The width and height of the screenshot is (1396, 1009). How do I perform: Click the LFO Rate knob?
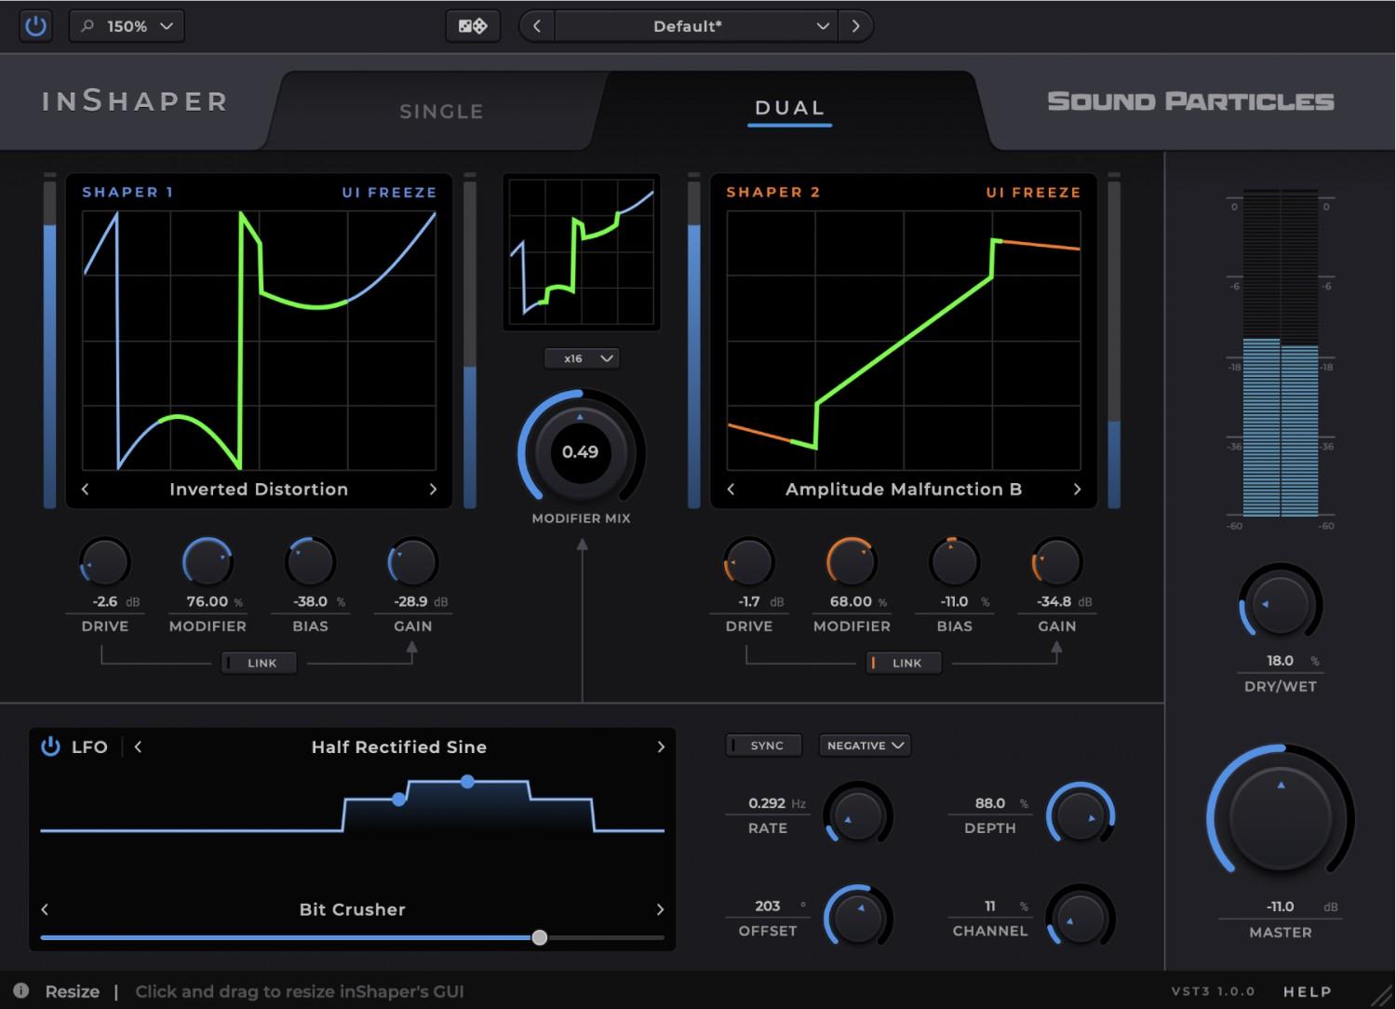pos(855,814)
